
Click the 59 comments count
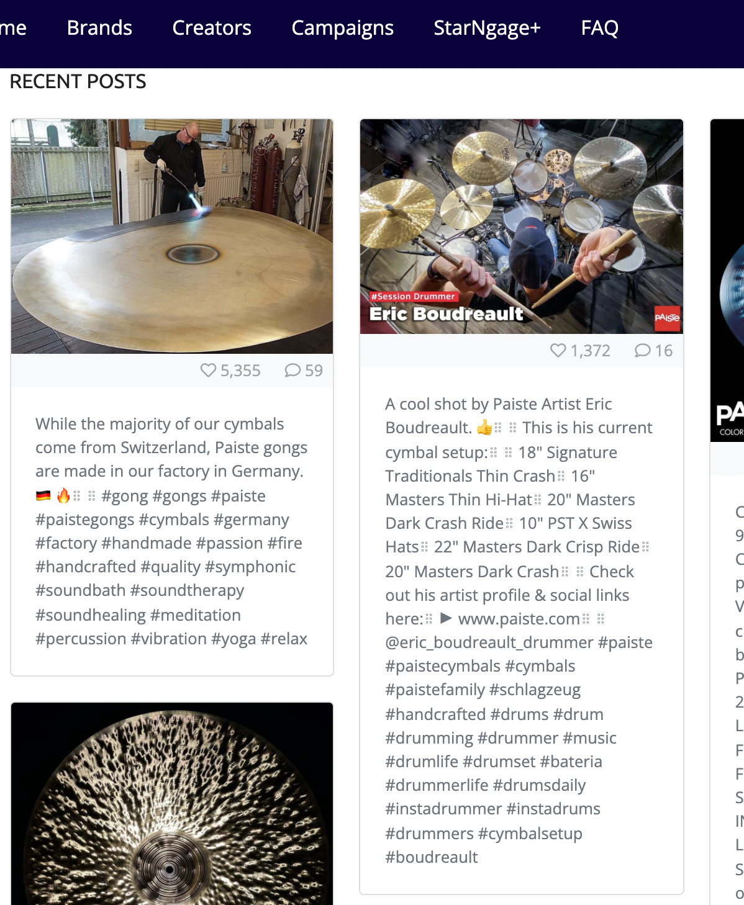(x=314, y=371)
